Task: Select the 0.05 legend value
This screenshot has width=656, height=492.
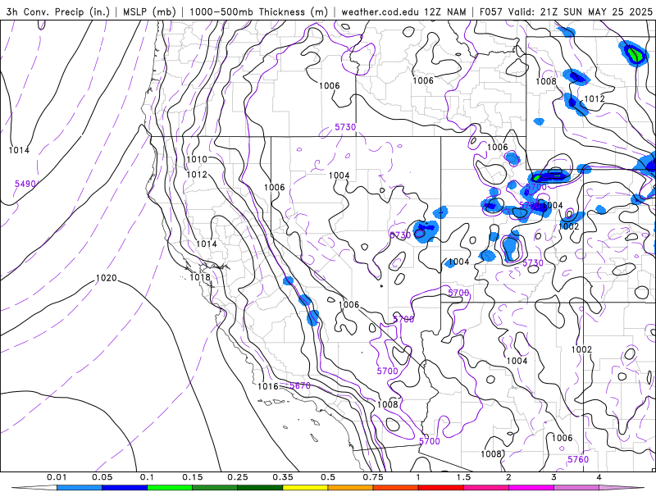Action: coord(102,477)
